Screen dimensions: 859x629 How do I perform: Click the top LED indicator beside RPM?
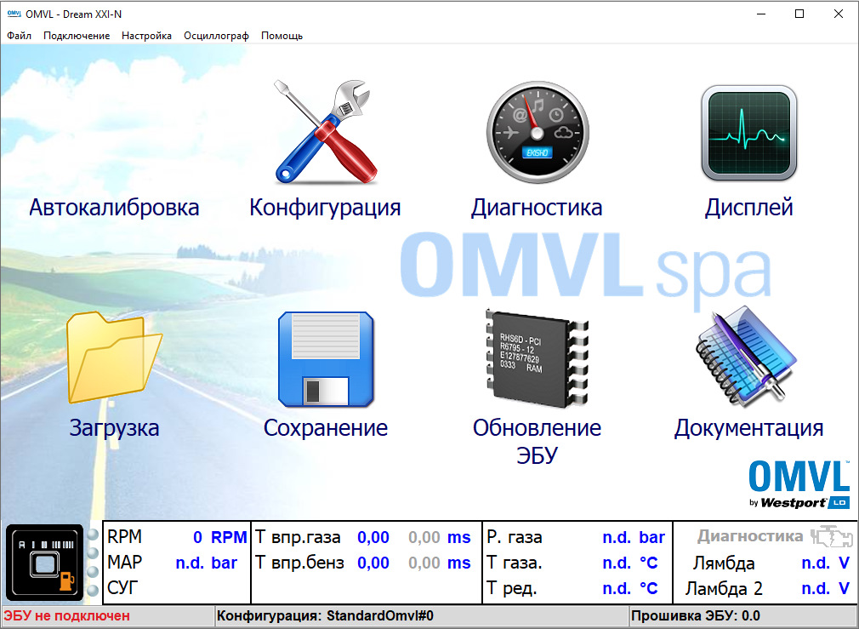pos(93,535)
